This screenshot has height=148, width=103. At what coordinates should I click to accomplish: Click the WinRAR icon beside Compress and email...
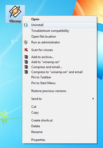(26, 67)
